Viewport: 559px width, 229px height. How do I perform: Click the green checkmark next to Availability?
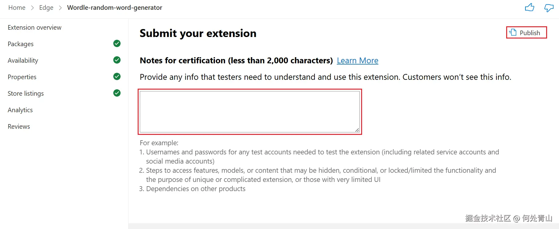coord(117,60)
